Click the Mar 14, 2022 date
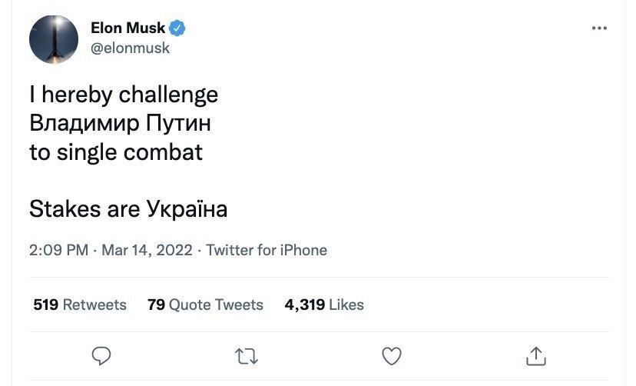The image size is (636, 386). tap(146, 250)
